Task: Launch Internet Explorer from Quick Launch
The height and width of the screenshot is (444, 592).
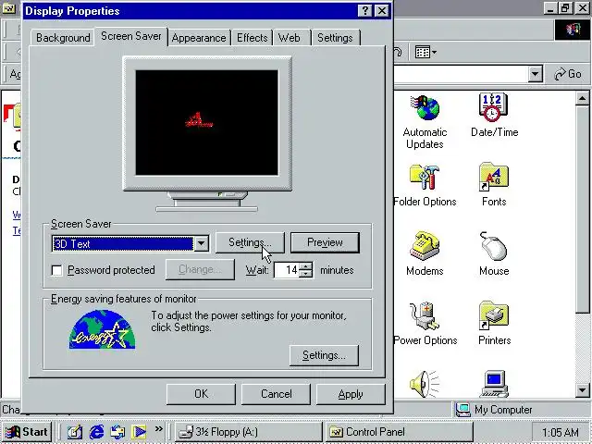Action: (96, 432)
